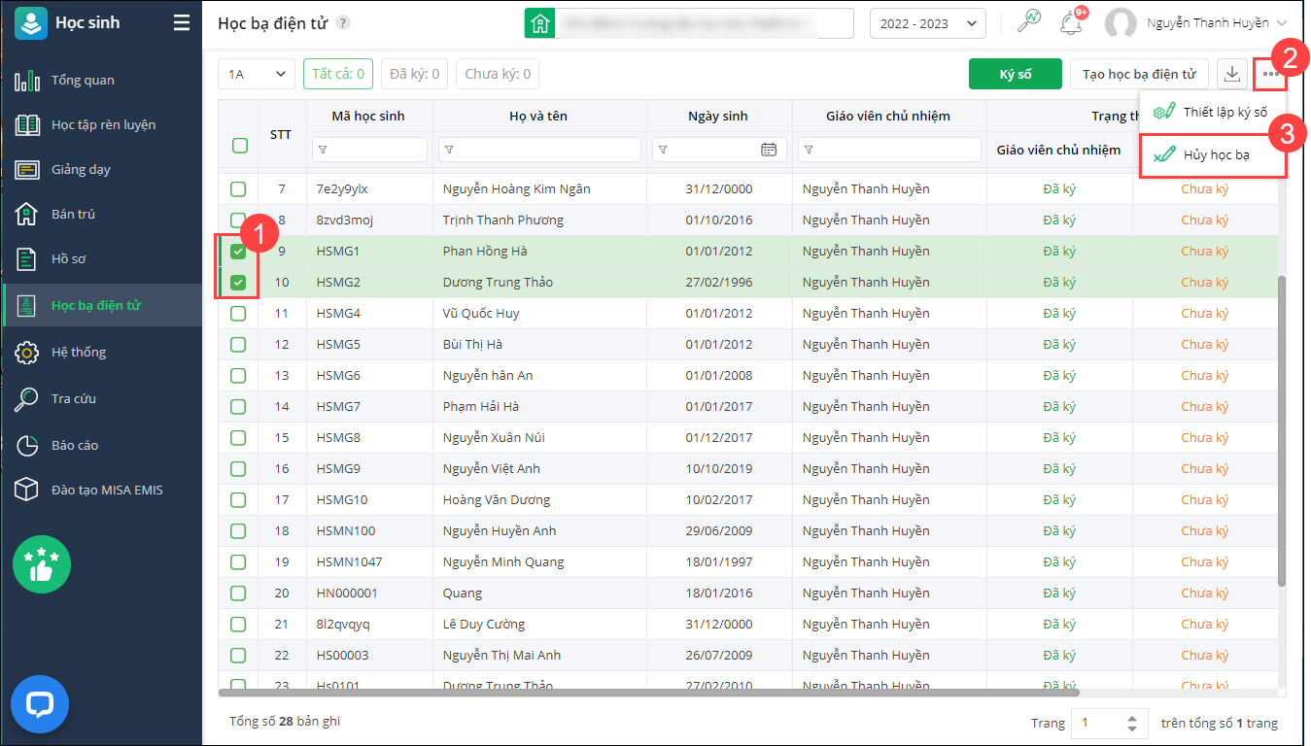
Task: Open Tổng quan from the sidebar
Action: click(x=101, y=80)
